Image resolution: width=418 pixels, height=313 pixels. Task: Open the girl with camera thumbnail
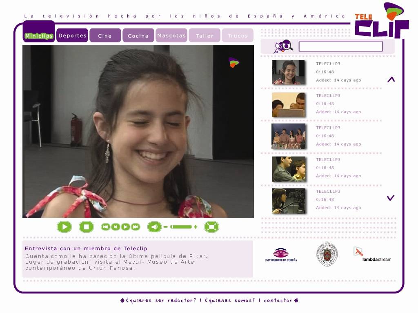(289, 201)
